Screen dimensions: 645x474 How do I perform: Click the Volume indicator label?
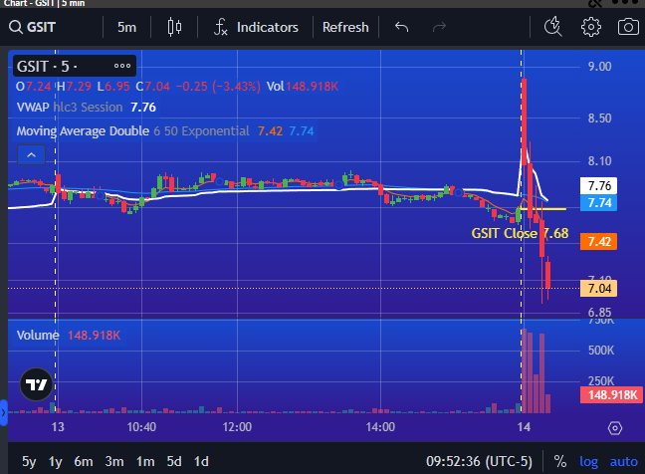[38, 336]
